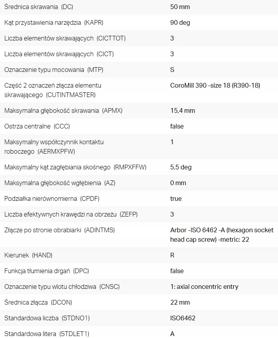Image resolution: width=278 pixels, height=338 pixels.
Task: Click the 'Kąt przystawienia narzędzia (KAPR)' row label
Action: pos(54,22)
